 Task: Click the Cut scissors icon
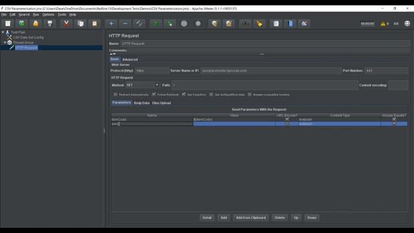[x=66, y=23]
